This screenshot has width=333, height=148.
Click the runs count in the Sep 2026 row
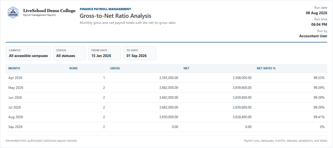tap(104, 127)
